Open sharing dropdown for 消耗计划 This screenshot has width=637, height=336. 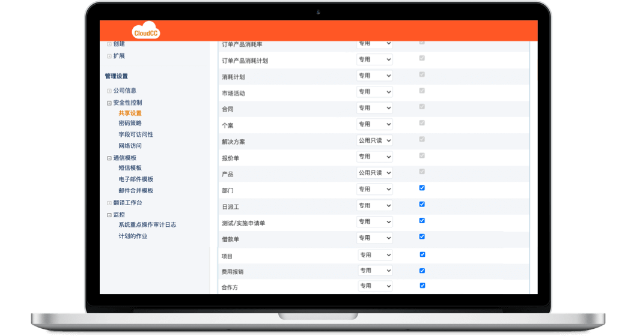pos(374,76)
